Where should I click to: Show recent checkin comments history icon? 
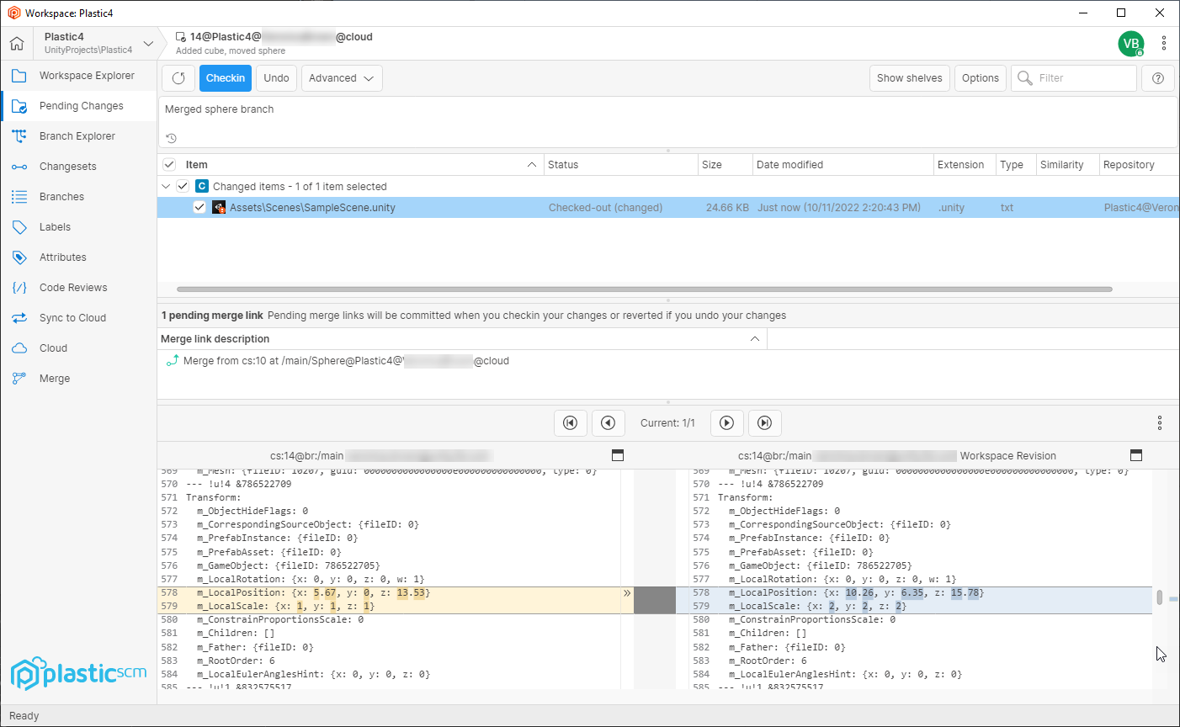(171, 138)
